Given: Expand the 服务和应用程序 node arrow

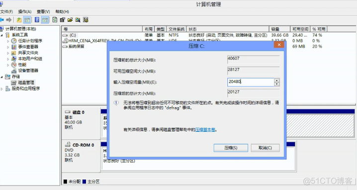Looking at the screenshot, I should click(2, 89).
